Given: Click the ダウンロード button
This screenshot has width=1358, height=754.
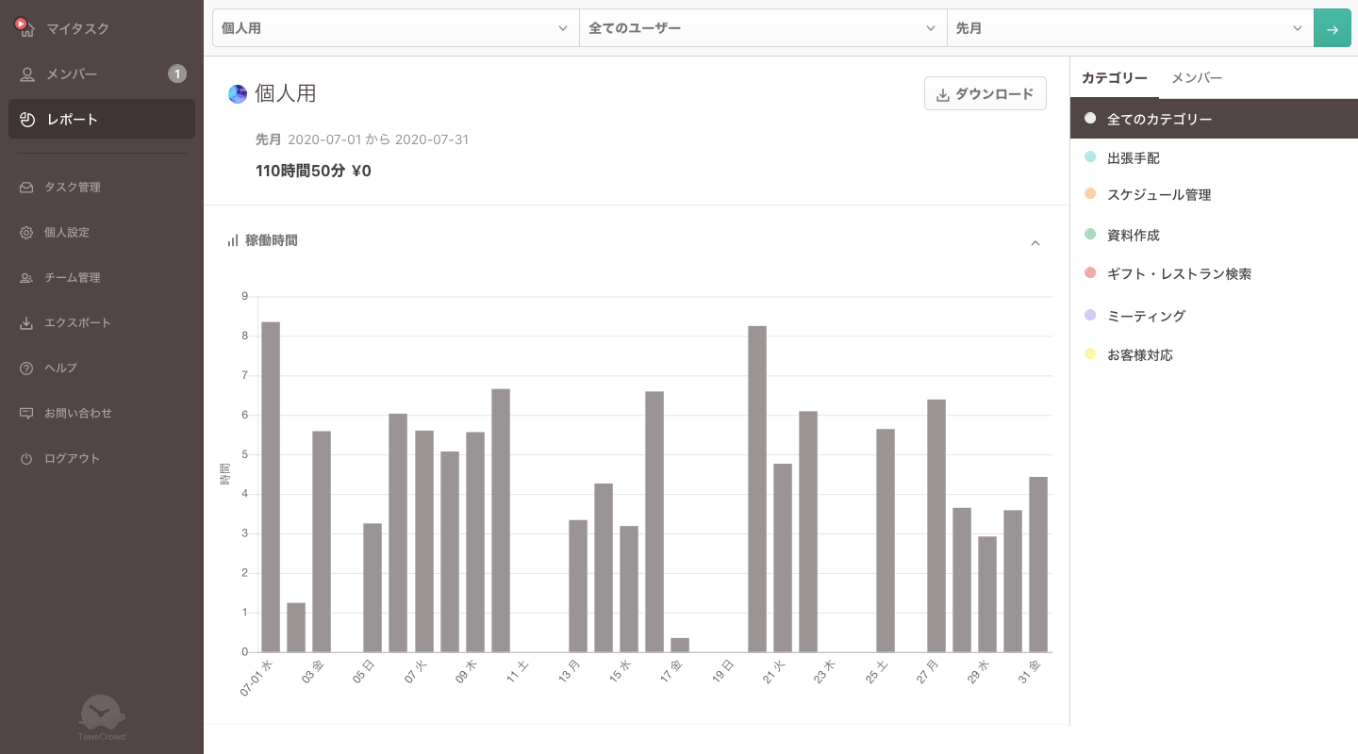Looking at the screenshot, I should [x=985, y=94].
